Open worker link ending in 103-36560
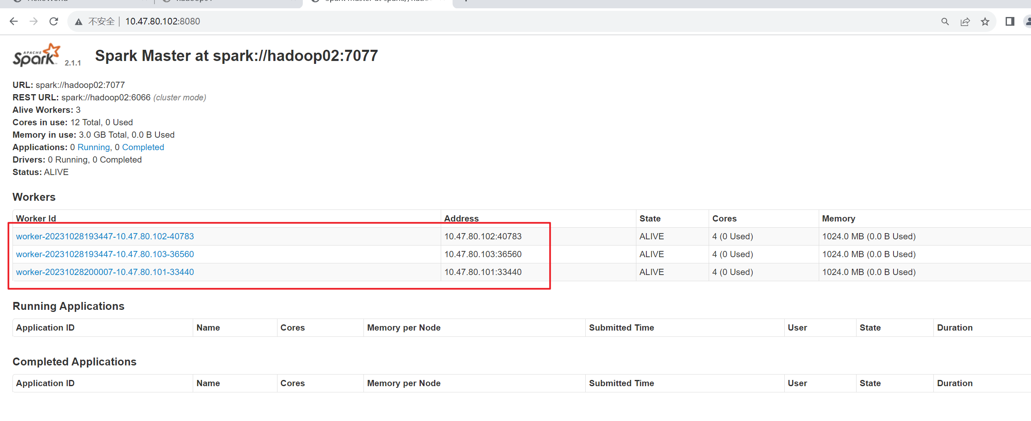1031x421 pixels. click(x=105, y=254)
